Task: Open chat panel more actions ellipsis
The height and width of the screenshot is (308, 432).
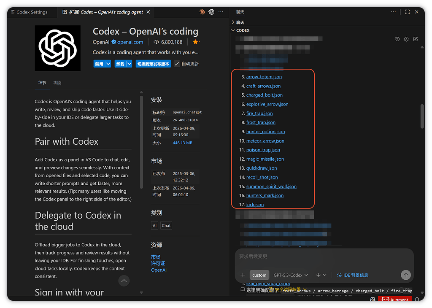Action: (x=394, y=12)
